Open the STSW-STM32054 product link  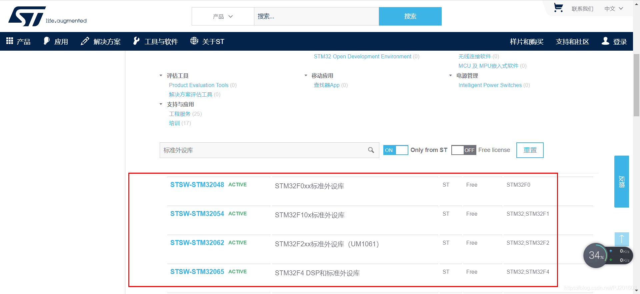tap(197, 214)
